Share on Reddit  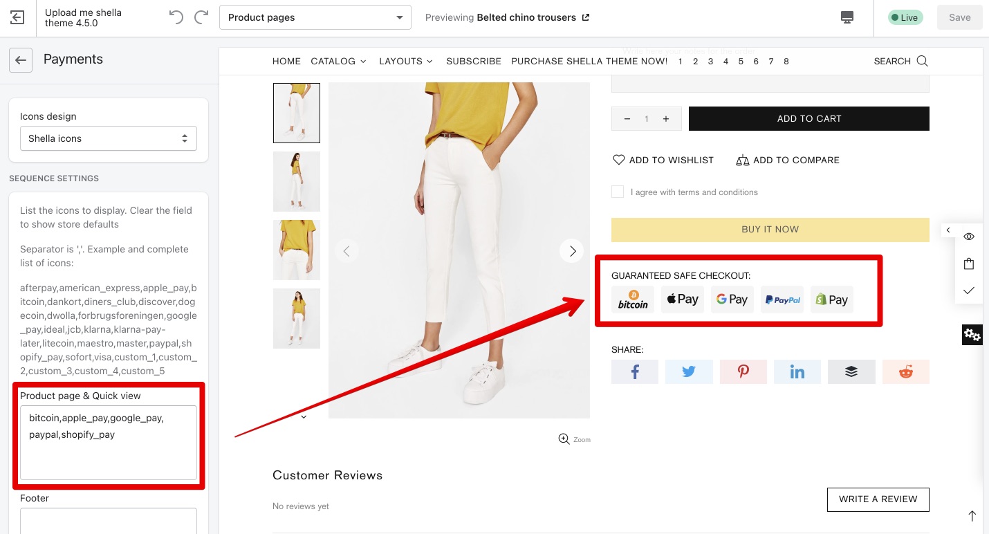point(906,371)
